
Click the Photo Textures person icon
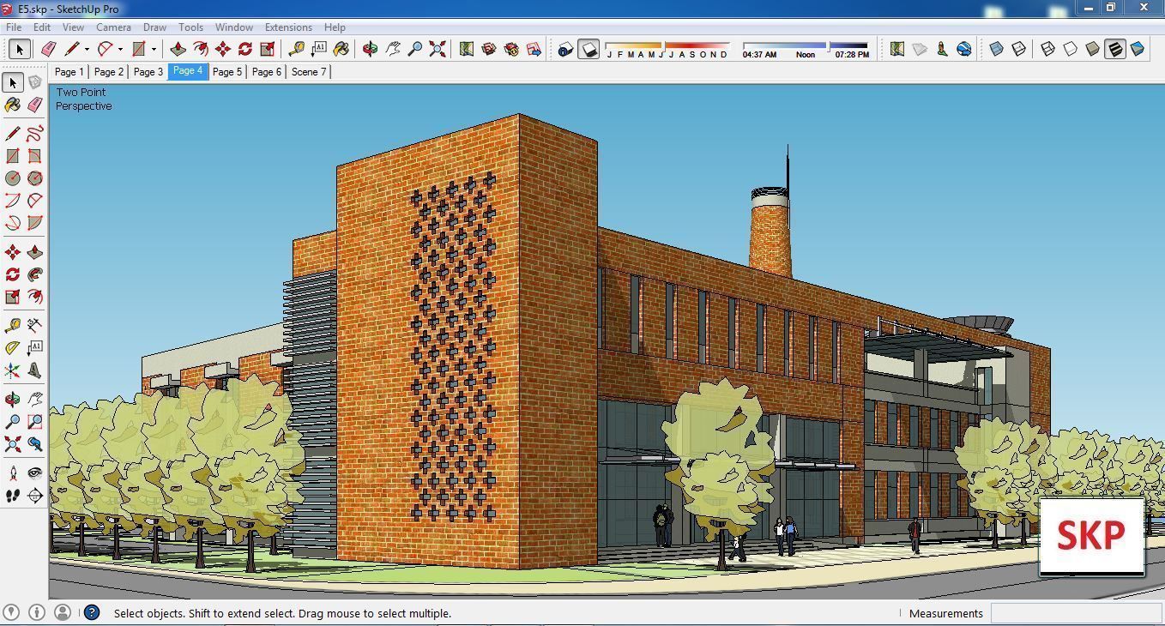(942, 49)
